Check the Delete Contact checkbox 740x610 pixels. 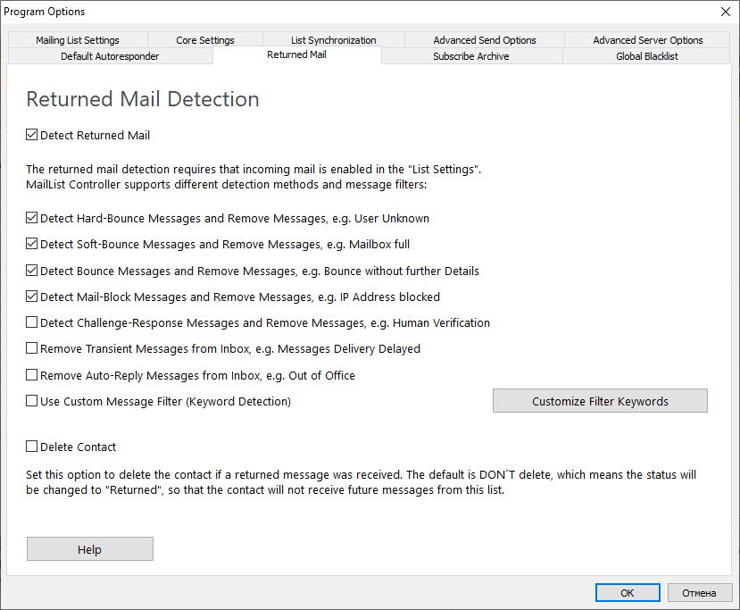click(x=32, y=447)
